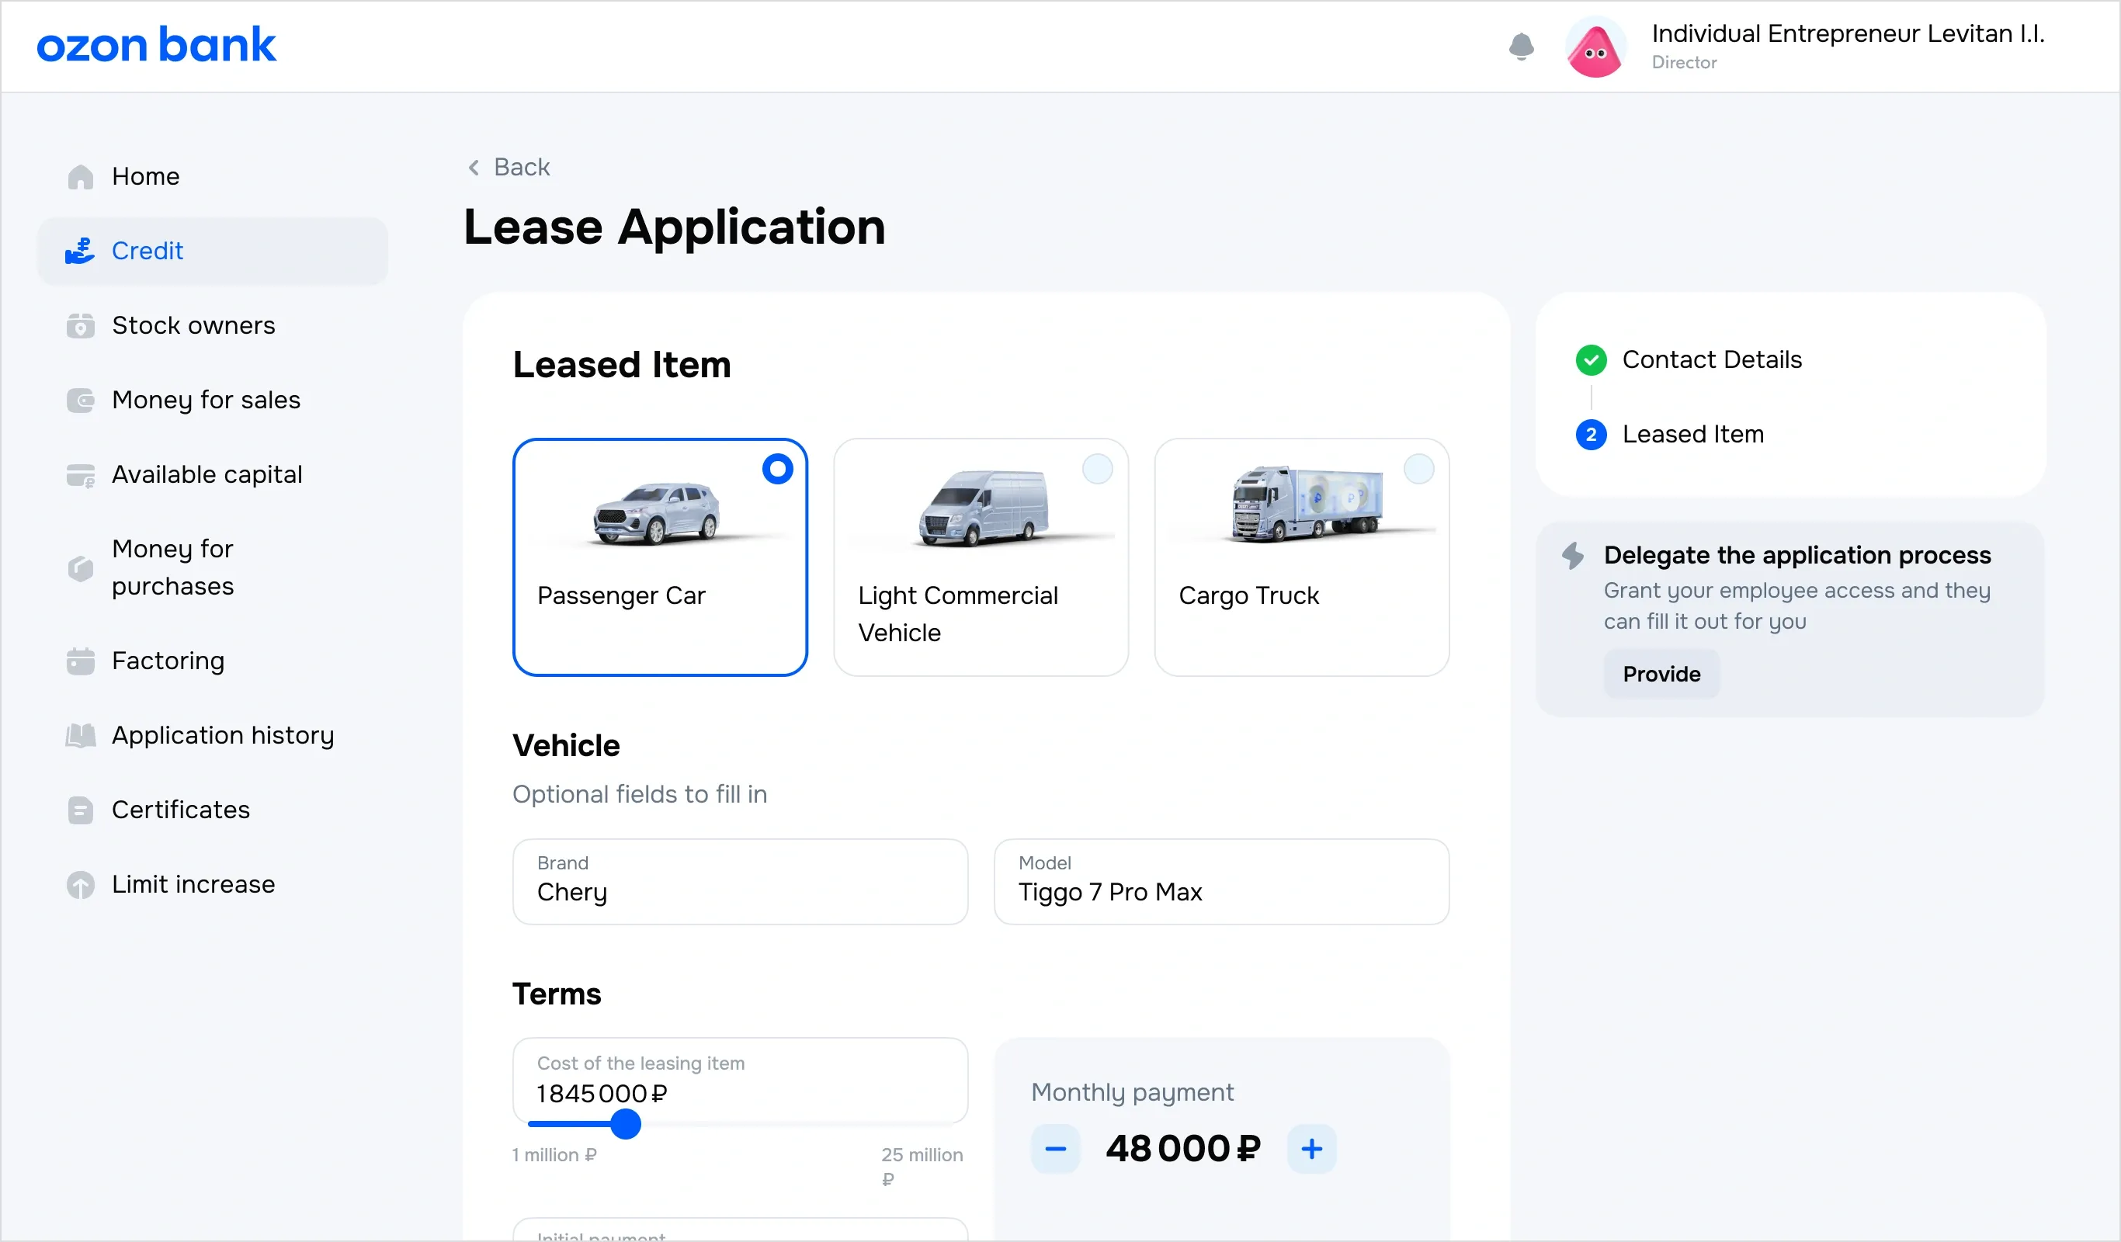Click the light commercial van image

[983, 508]
